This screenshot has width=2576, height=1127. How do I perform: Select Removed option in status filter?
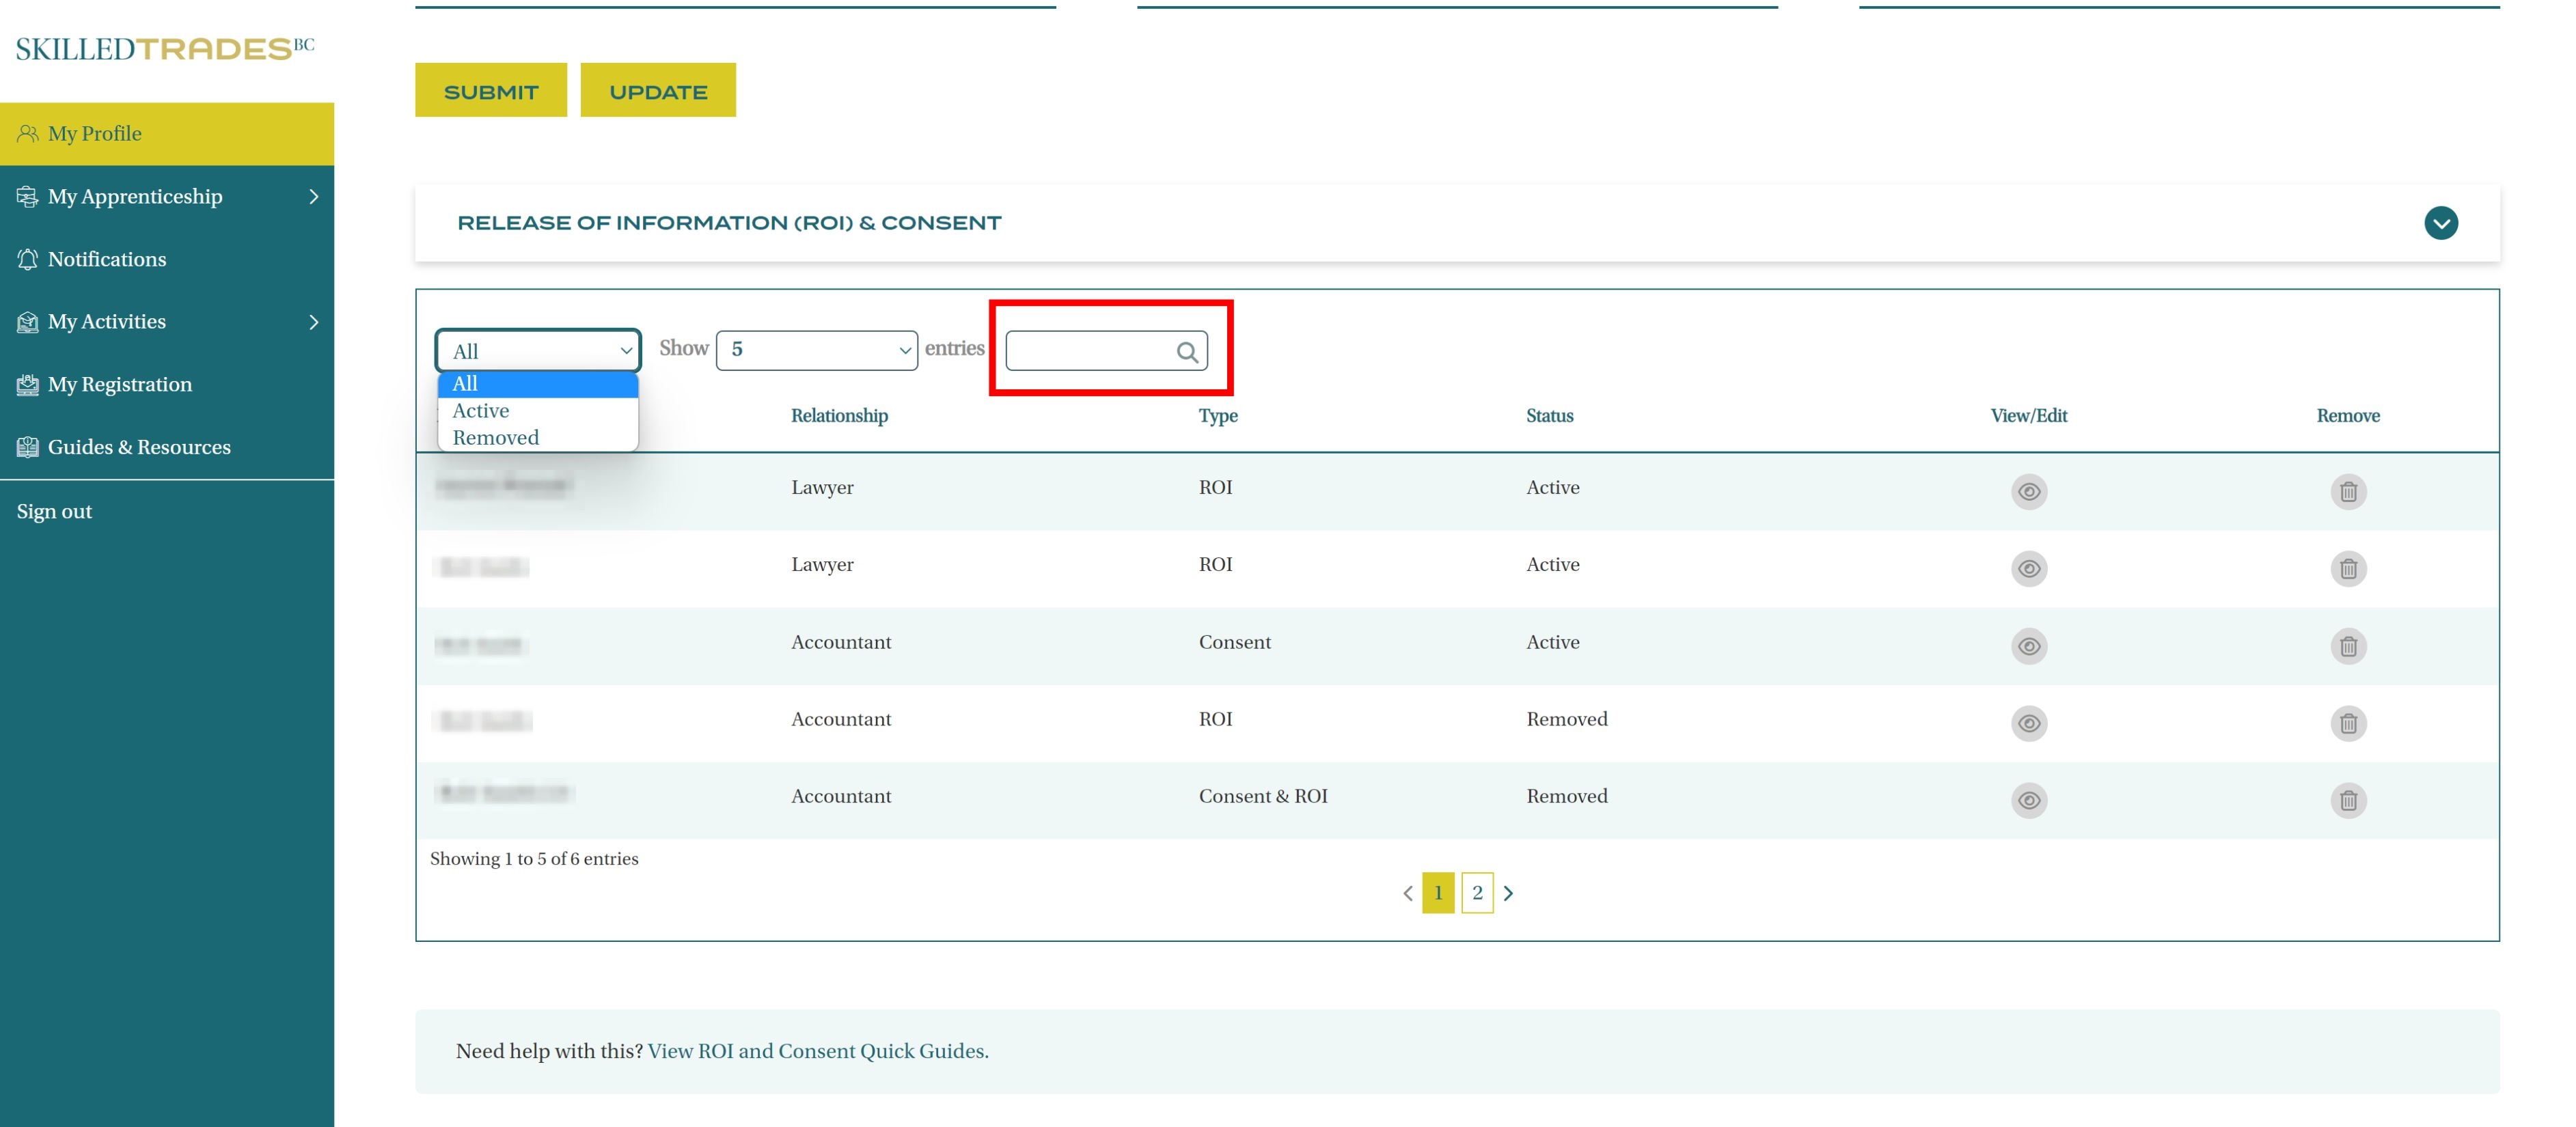click(496, 438)
